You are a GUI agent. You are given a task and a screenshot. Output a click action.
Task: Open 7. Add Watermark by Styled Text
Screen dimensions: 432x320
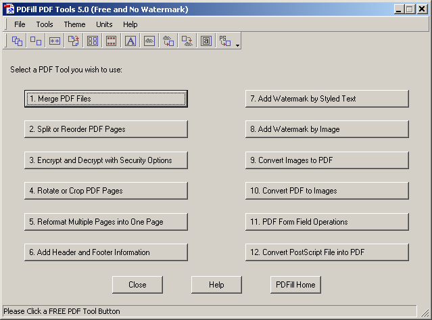tap(327, 99)
